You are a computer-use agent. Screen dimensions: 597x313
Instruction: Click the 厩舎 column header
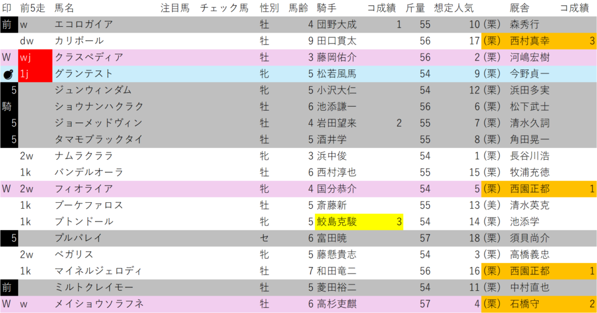point(519,8)
